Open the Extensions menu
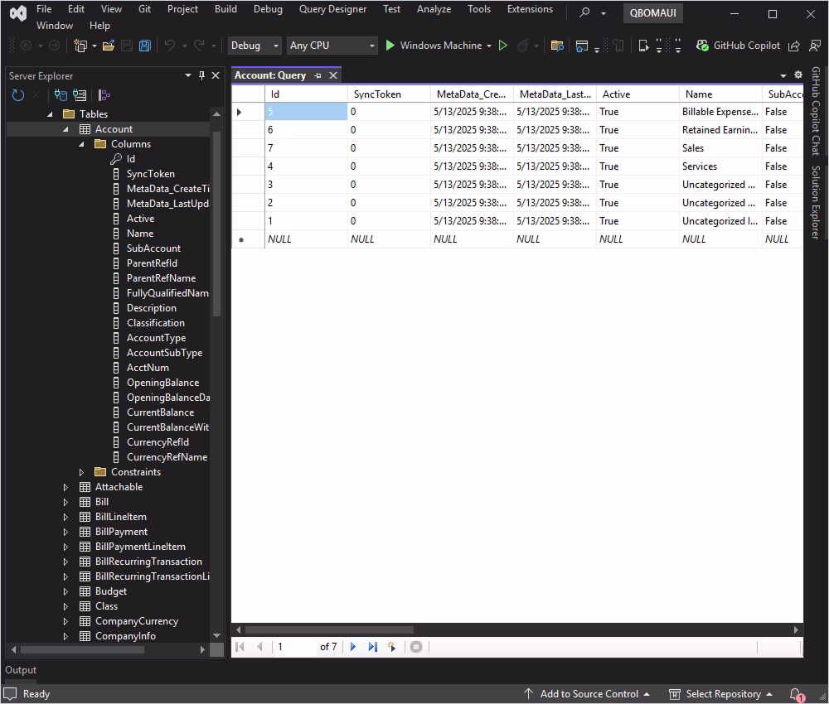Image resolution: width=829 pixels, height=704 pixels. click(x=530, y=9)
